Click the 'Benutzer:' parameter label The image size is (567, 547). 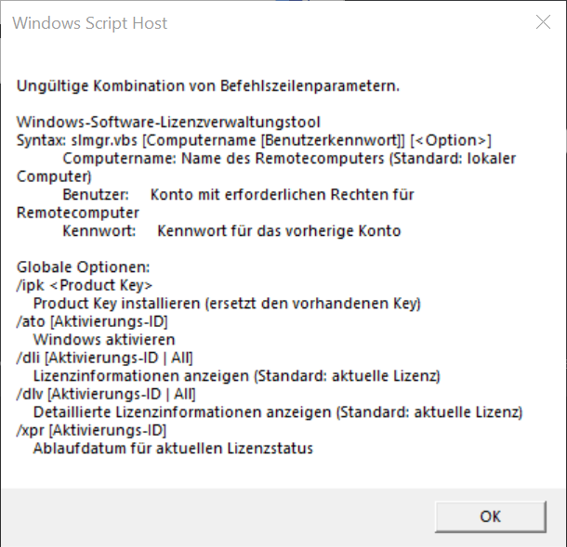[x=96, y=195]
